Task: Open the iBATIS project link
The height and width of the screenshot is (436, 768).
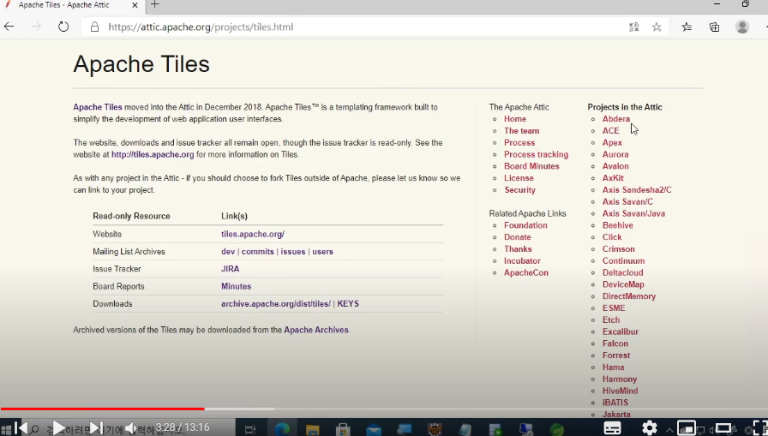Action: tap(615, 403)
